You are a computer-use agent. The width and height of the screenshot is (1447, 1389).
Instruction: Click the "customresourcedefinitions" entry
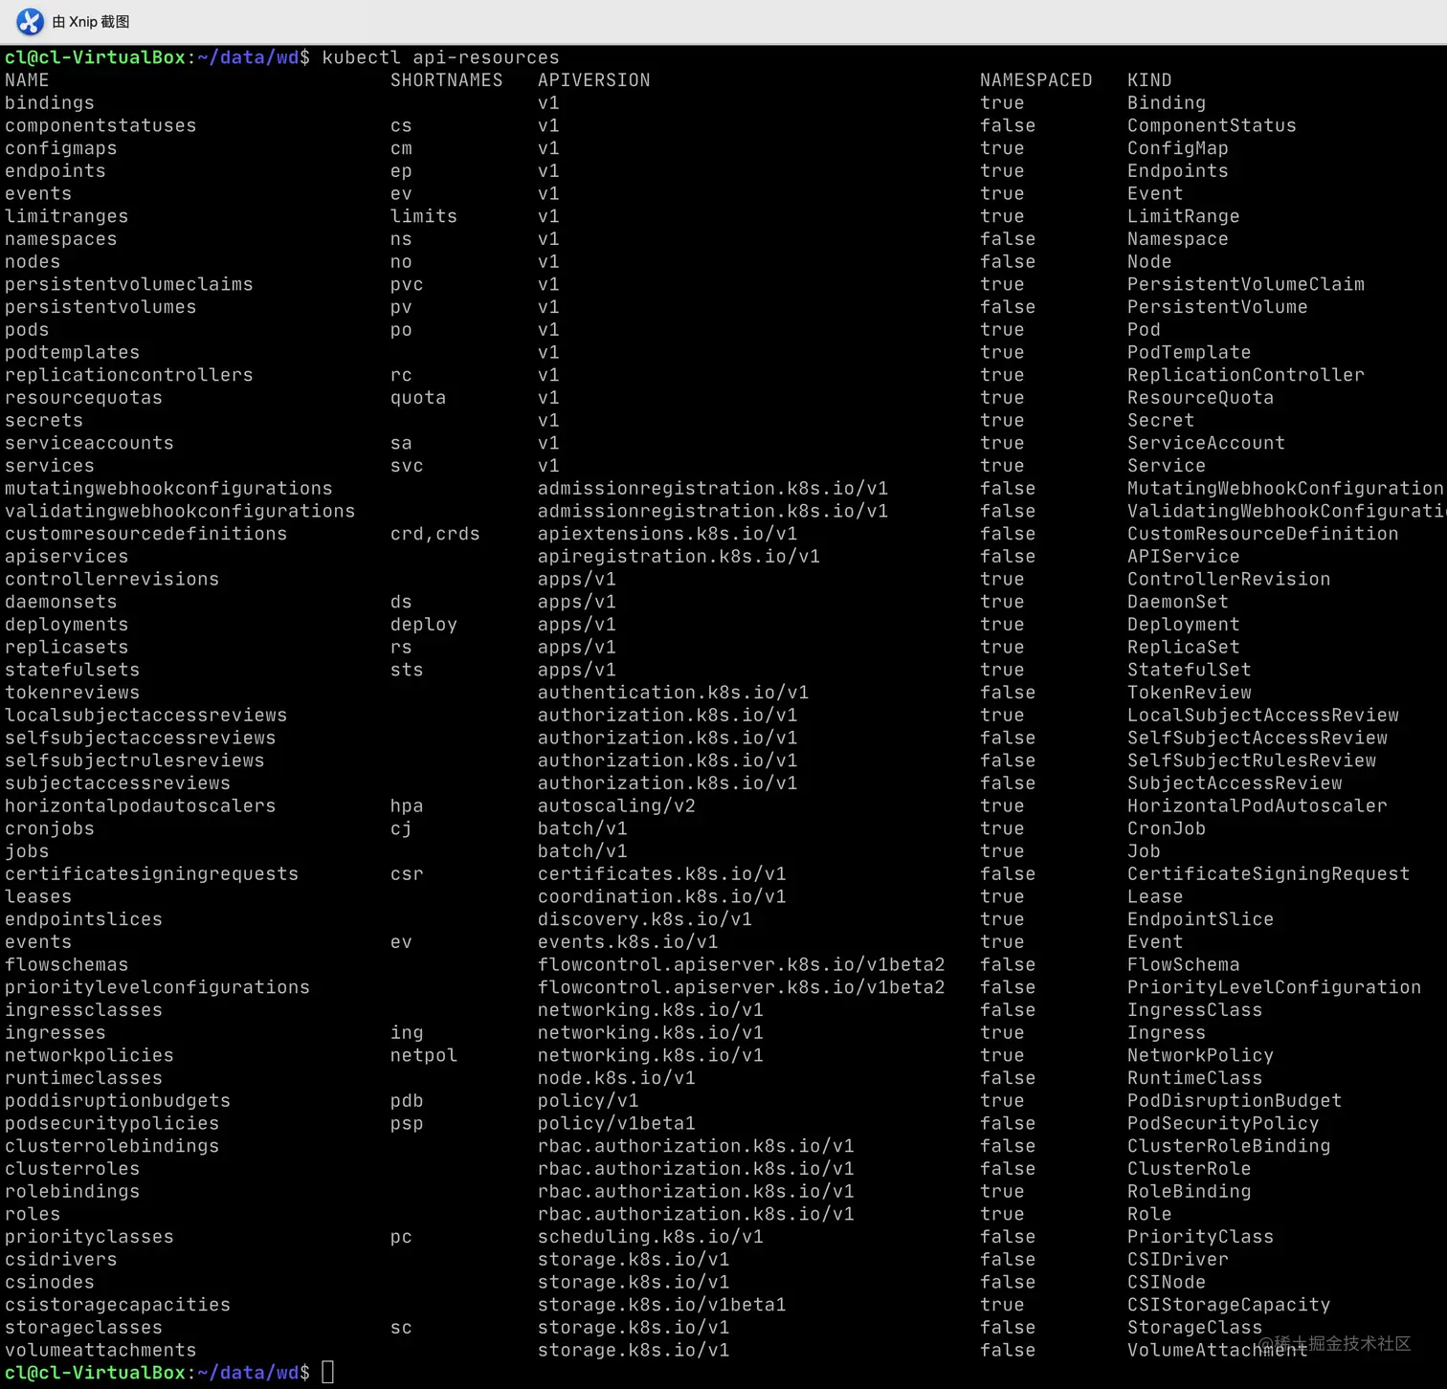[x=145, y=534]
